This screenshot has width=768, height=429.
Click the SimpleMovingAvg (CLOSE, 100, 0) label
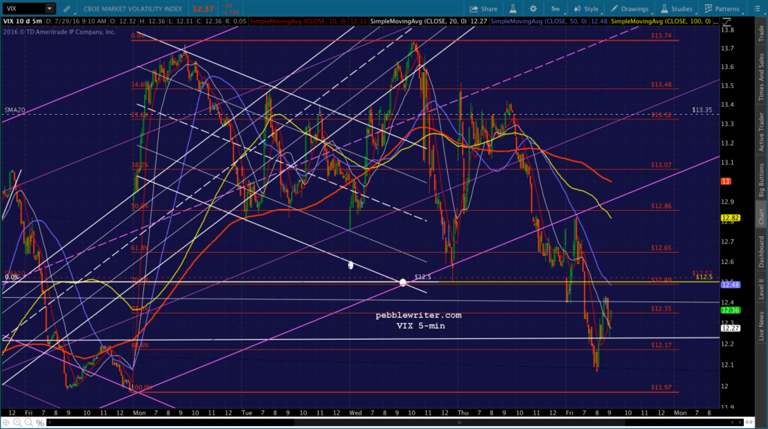(x=661, y=22)
